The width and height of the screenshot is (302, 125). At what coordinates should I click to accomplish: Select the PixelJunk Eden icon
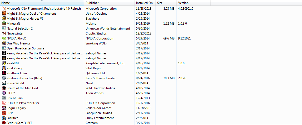pyautogui.click(x=4, y=73)
